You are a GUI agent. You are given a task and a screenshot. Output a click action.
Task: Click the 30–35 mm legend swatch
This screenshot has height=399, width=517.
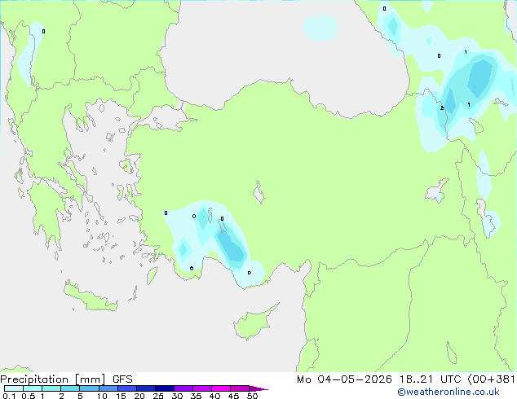pyautogui.click(x=183, y=388)
